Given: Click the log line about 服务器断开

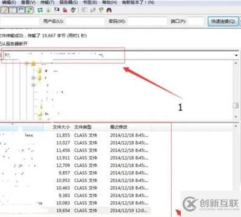Looking at the screenshot, I should click(14, 44).
